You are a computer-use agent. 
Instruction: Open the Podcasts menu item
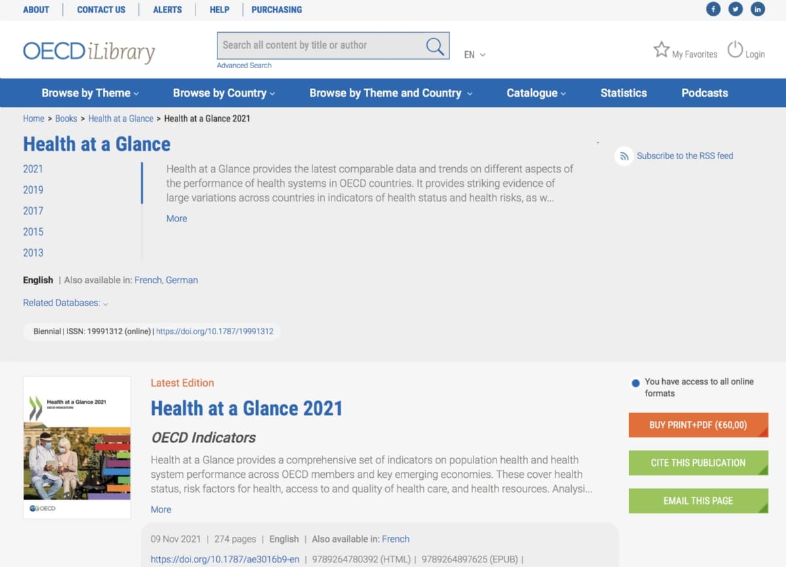coord(705,93)
